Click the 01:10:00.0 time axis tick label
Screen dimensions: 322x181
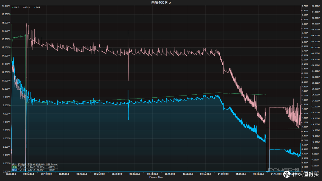pos(258,174)
